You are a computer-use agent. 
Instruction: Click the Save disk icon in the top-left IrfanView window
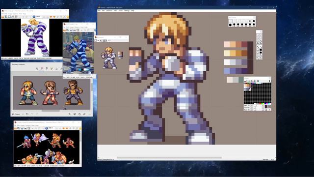click(9, 17)
